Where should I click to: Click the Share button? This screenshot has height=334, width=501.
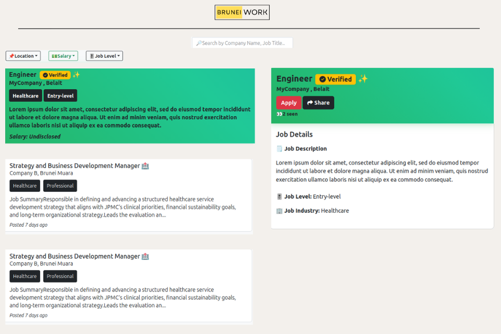pos(318,103)
